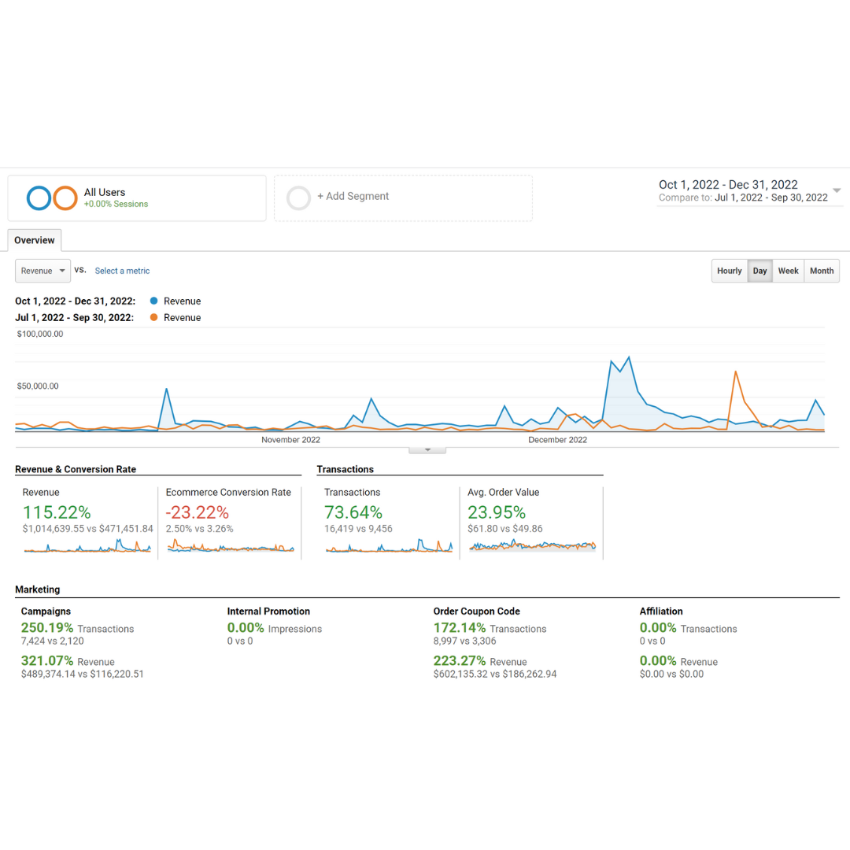Click the blue All Users segment circle
This screenshot has height=850, width=850.
pos(39,198)
